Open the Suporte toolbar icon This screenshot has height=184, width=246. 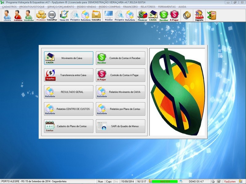[199, 15]
